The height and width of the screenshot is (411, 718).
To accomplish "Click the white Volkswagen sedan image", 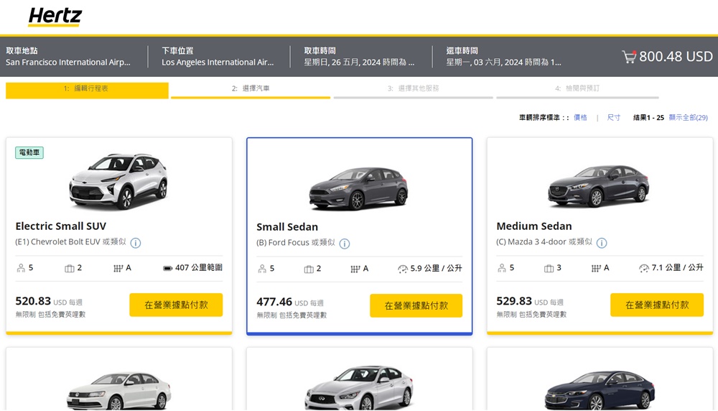I will (119, 391).
